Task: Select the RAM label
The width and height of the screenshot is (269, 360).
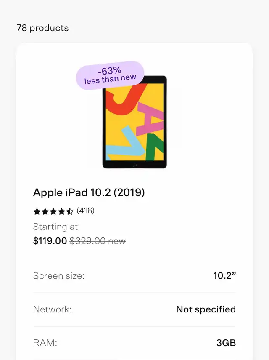Action: 45,343
